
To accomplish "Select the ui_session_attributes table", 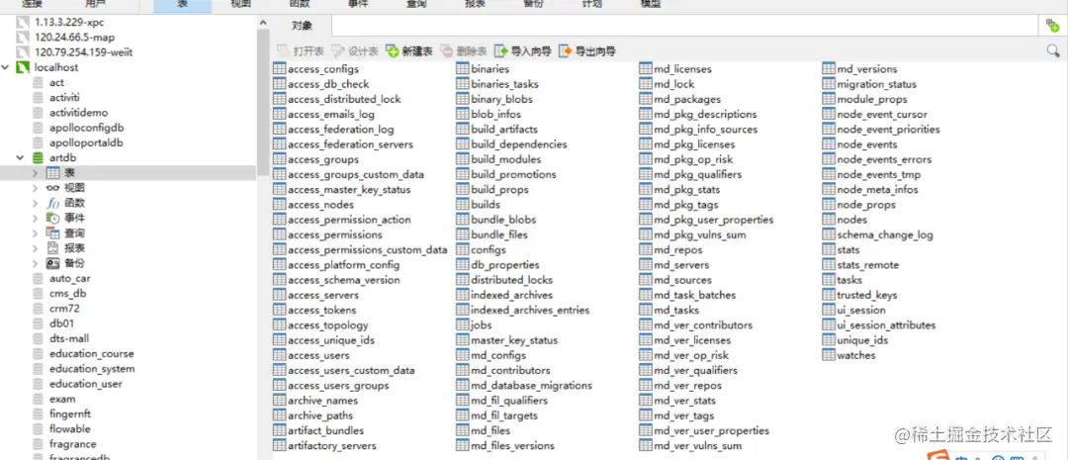I will tap(886, 325).
